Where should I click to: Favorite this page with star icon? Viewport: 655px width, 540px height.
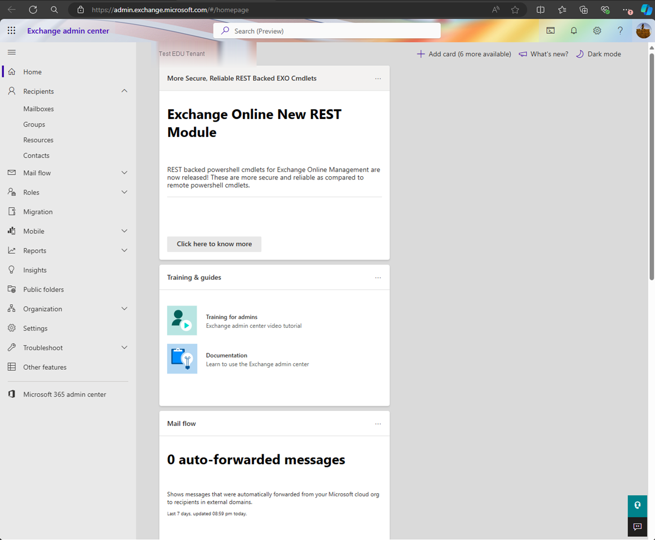pos(515,10)
